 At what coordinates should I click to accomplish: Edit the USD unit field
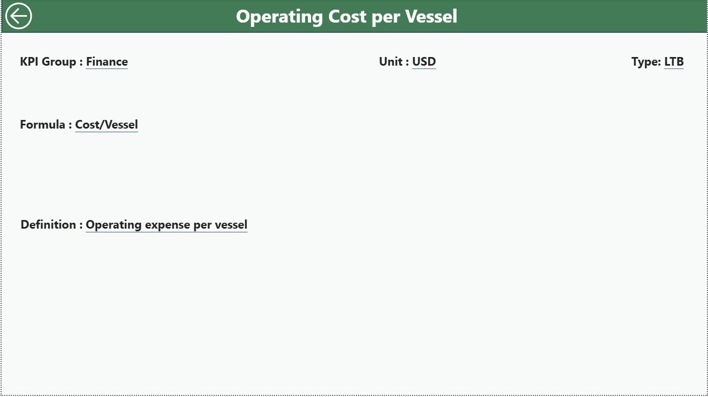pos(424,61)
